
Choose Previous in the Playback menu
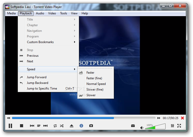(x=49, y=56)
